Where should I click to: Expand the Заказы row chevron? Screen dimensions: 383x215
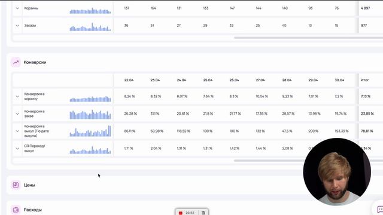17,25
